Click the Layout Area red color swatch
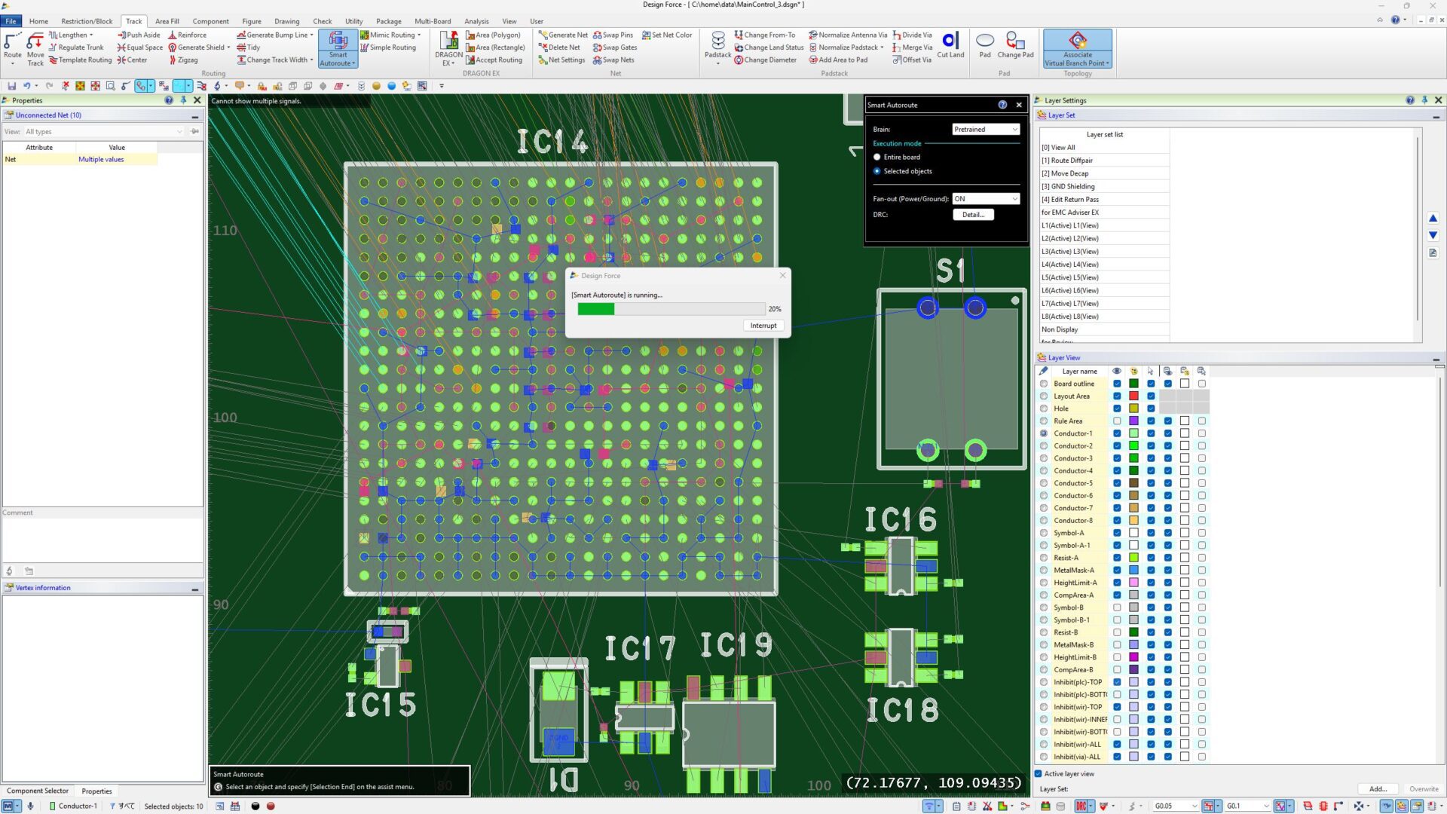Screen dimensions: 1447x814 pos(1133,396)
